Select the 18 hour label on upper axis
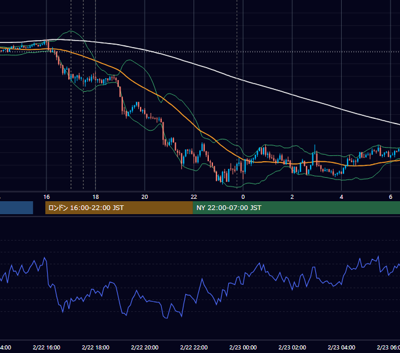 point(95,197)
